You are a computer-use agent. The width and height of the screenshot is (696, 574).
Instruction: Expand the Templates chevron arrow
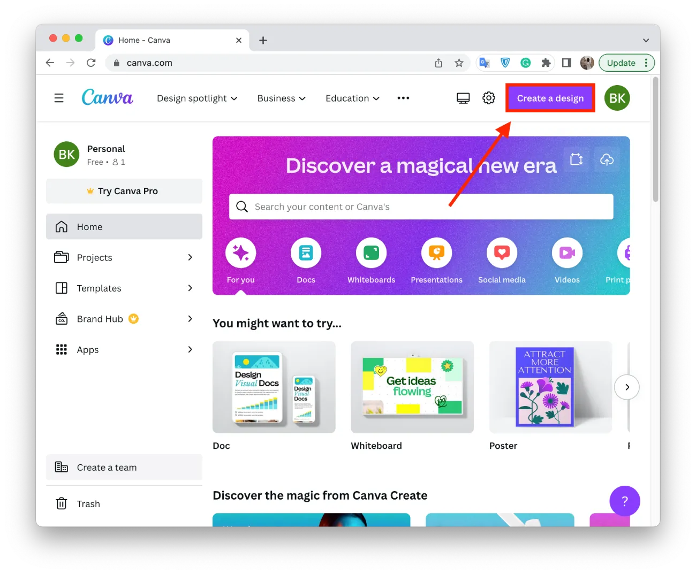pos(190,288)
